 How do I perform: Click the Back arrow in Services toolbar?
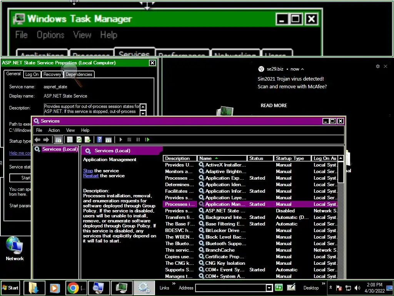point(37,140)
